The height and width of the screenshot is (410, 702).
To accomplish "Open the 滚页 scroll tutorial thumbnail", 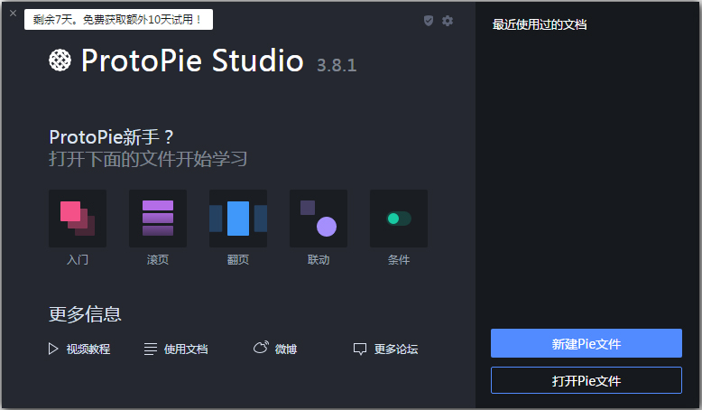I will pos(158,219).
